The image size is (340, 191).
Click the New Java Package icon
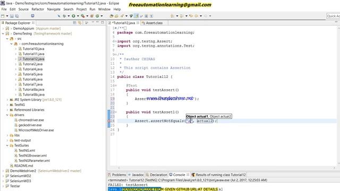(92, 16)
